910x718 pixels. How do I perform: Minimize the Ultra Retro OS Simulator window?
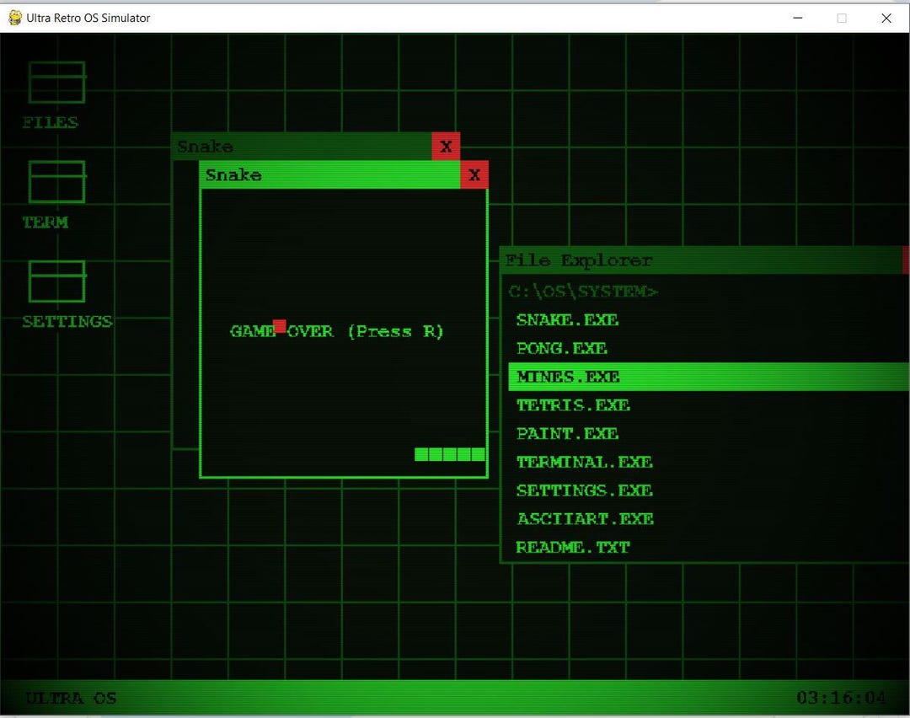pos(798,18)
